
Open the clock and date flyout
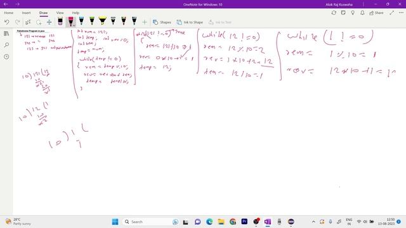point(386,222)
